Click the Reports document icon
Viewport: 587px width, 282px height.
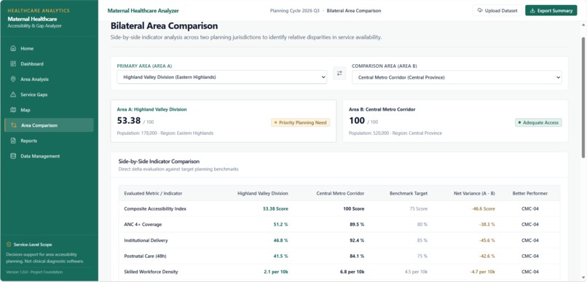14,141
